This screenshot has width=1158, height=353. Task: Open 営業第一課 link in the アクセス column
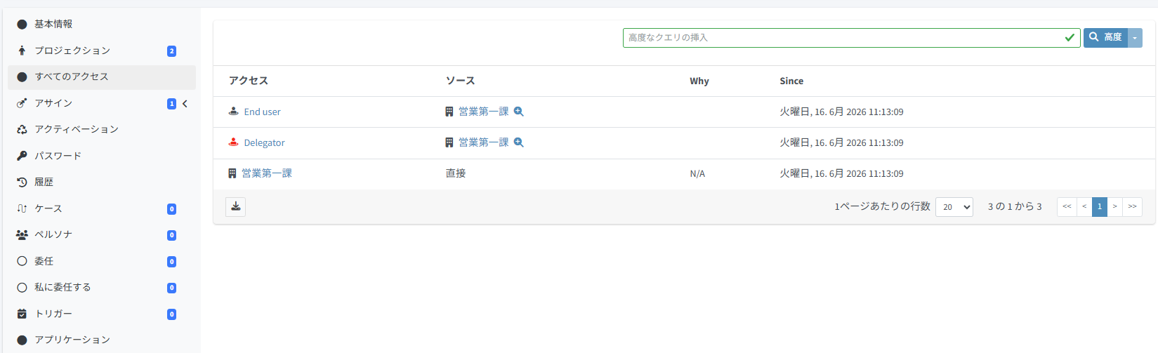(x=267, y=173)
